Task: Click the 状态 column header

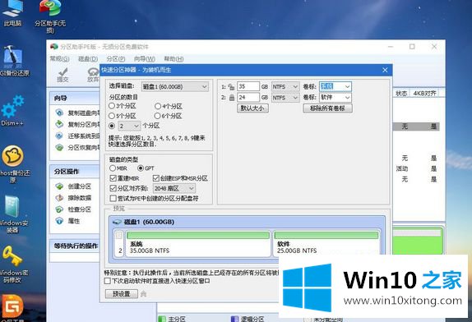Action: tap(401, 94)
